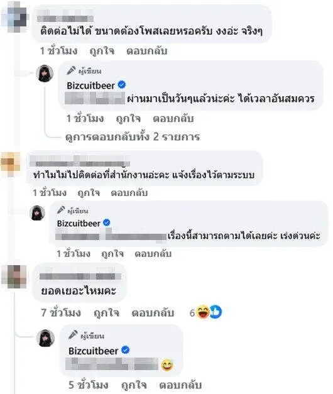333x394 pixels.
Task: Click the blurred avatar of the top commenter
Action: tap(14, 17)
